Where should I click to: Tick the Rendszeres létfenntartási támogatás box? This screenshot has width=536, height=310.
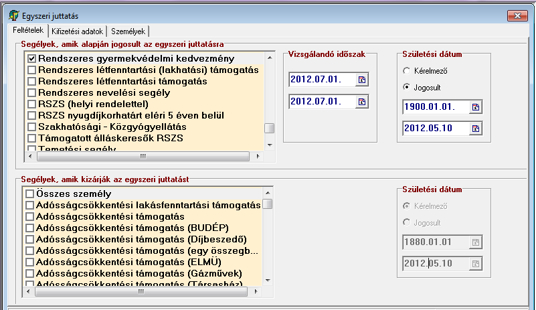tap(32, 82)
